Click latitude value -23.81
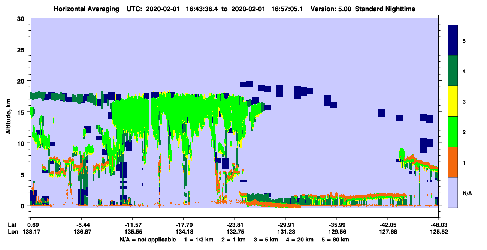Viewport: 487px width, 250px height. 235,225
